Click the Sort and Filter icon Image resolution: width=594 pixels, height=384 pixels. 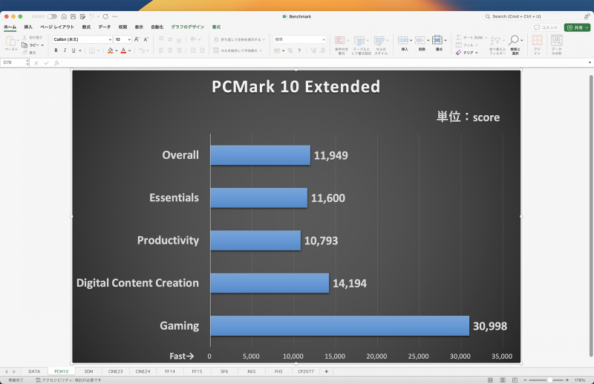(495, 40)
